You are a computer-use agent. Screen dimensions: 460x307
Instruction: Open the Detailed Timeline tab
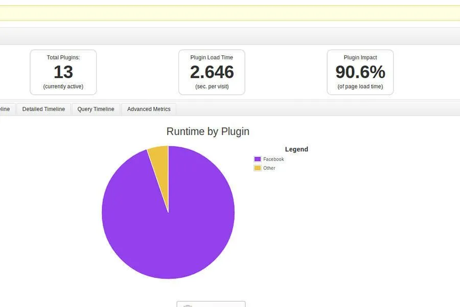click(x=43, y=109)
